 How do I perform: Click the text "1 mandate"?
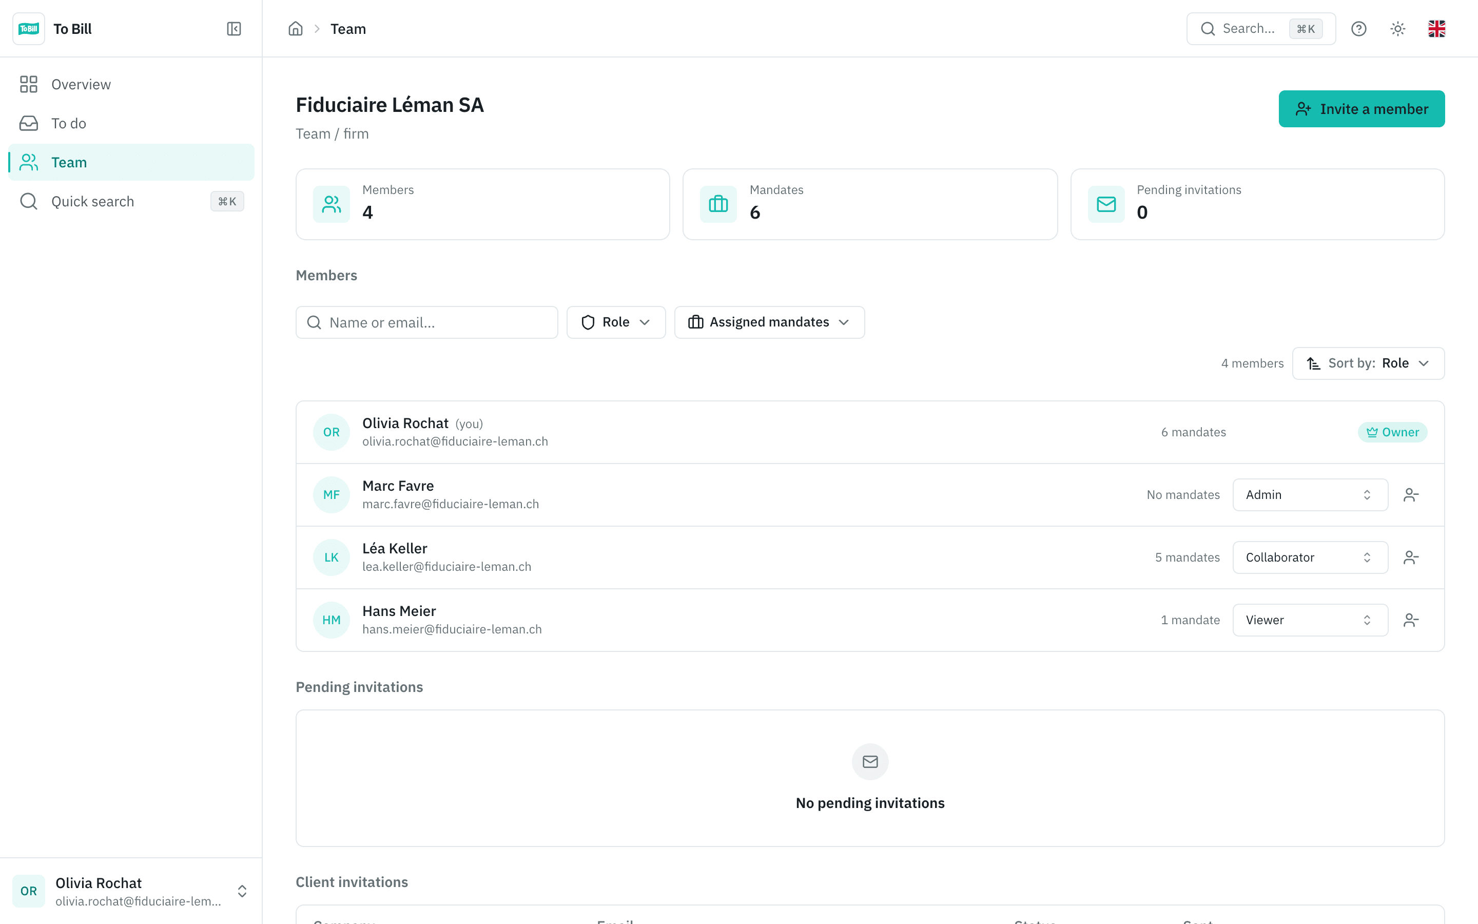[1190, 620]
